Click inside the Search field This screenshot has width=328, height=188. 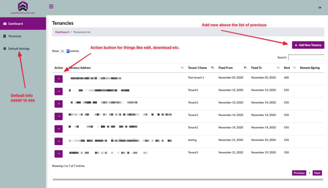pyautogui.click(x=306, y=57)
